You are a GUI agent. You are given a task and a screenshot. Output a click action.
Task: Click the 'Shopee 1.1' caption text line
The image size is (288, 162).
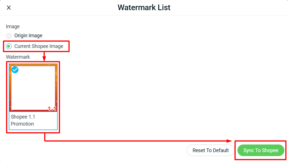(23, 117)
